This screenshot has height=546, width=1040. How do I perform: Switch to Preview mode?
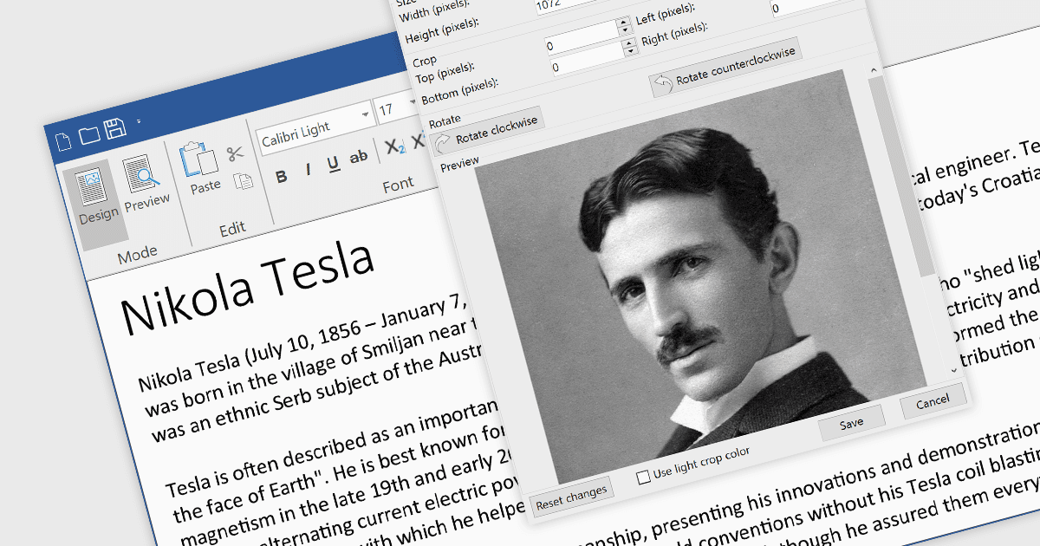[x=145, y=184]
